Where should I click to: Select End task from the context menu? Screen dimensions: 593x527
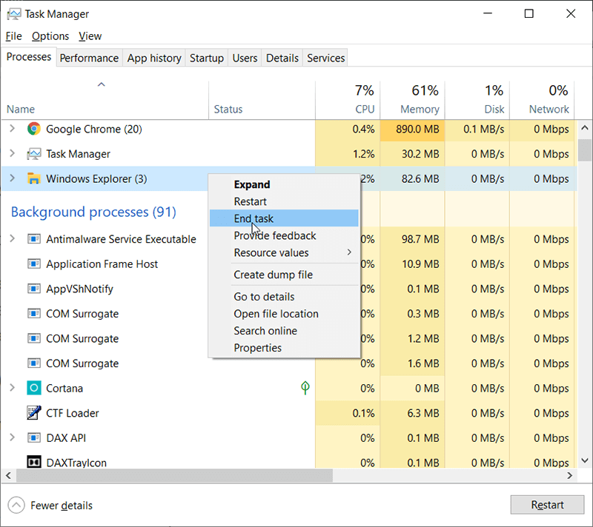click(254, 218)
